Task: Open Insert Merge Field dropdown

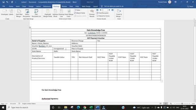Action: coord(69,13)
